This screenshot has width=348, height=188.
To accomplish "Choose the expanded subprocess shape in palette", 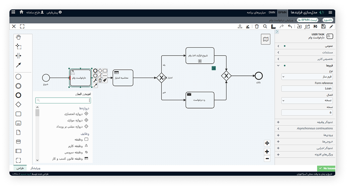I will point(18,123).
